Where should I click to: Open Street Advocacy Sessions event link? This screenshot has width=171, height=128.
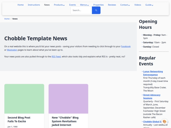tap(152, 96)
